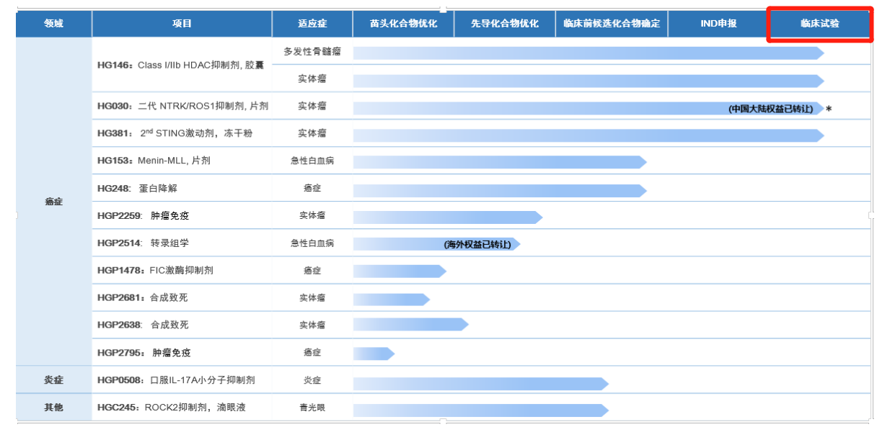
Task: Click the HG248 progress bar
Action: 500,191
